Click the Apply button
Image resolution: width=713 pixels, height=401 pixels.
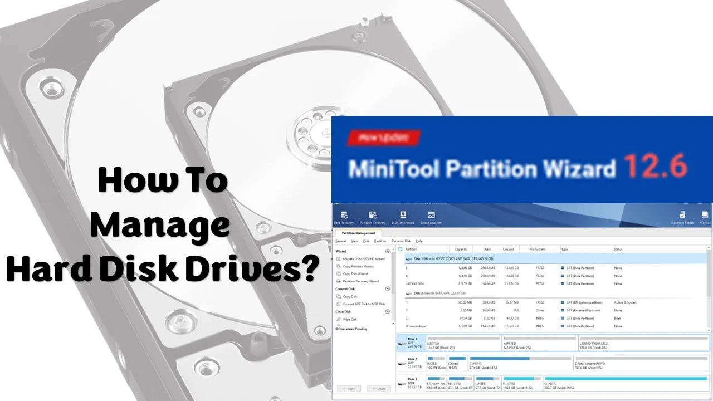(349, 388)
